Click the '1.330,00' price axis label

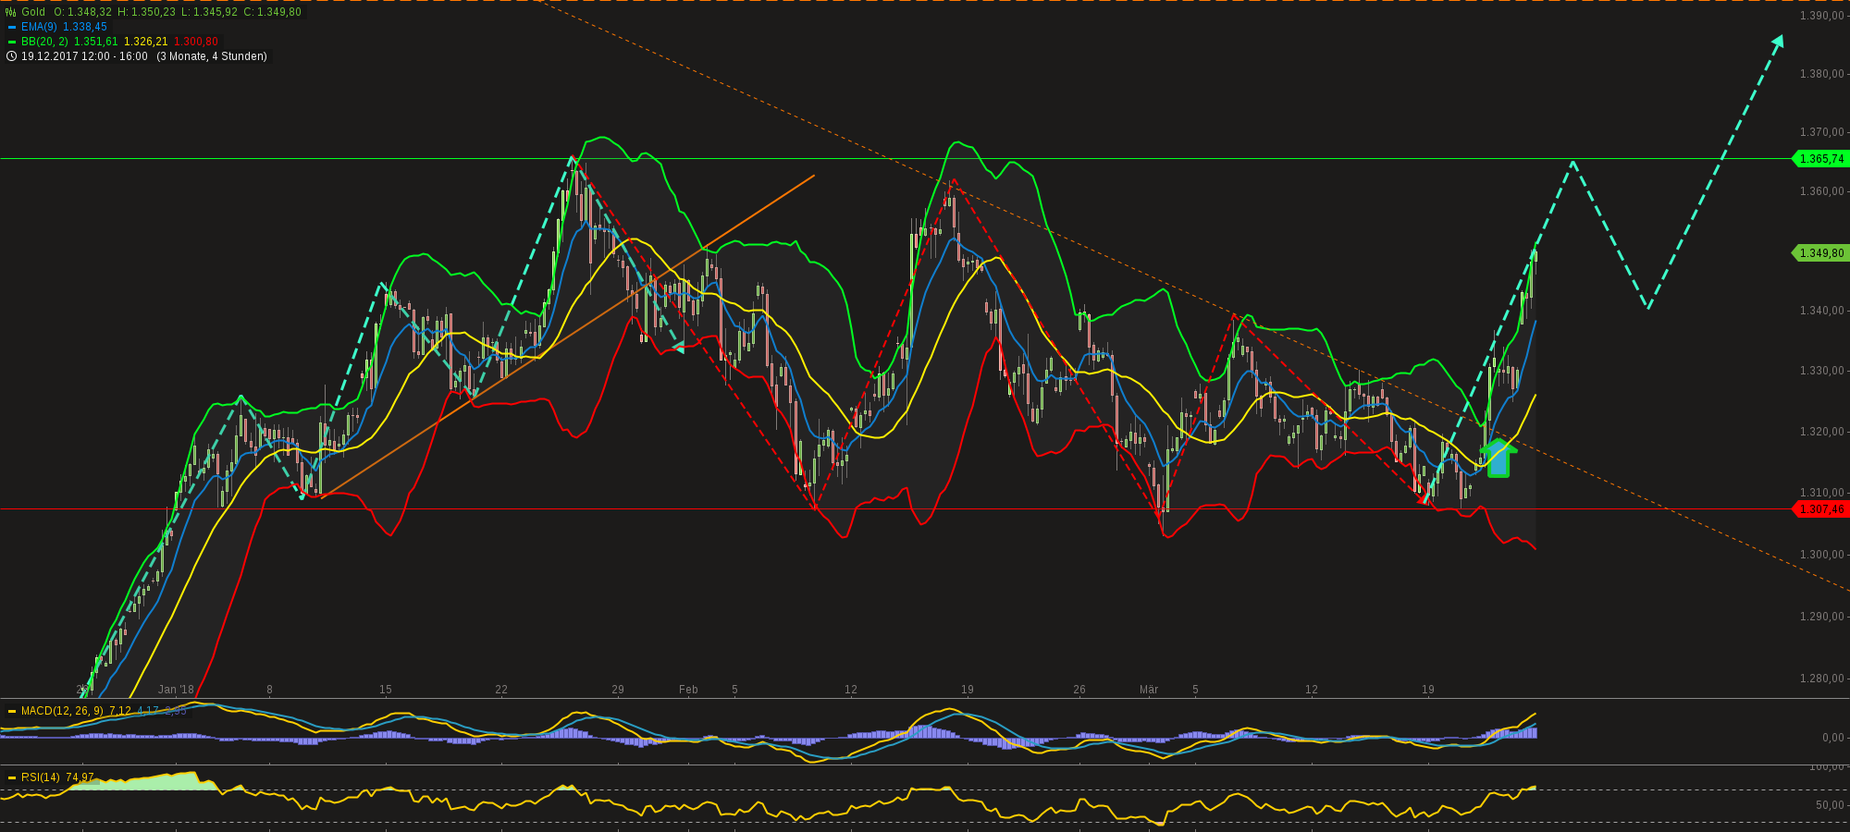coord(1822,371)
